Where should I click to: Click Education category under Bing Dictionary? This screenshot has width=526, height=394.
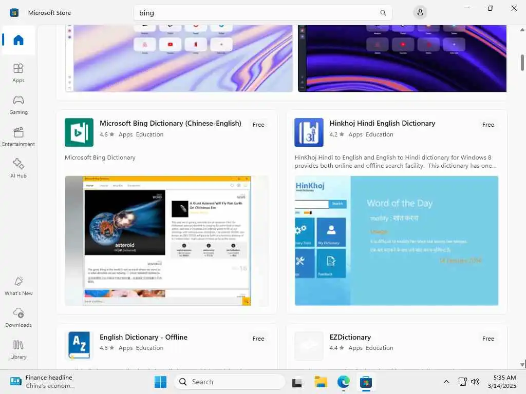point(149,134)
